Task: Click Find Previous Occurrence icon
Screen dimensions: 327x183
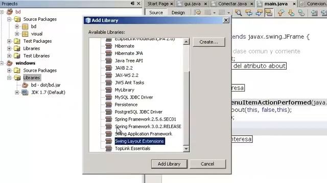Action: click(x=249, y=13)
